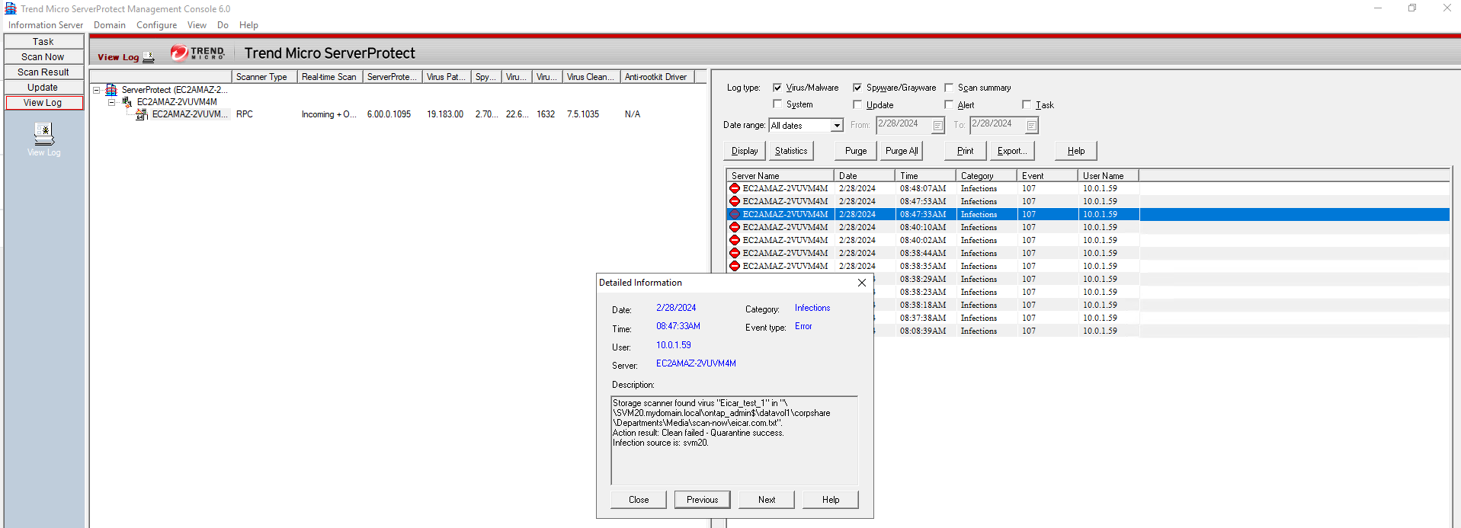Select the Scan Result sidebar tab
Image resolution: width=1461 pixels, height=528 pixels.
tap(43, 72)
